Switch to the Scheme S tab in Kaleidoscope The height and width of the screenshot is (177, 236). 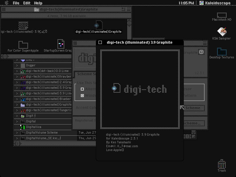(86, 74)
